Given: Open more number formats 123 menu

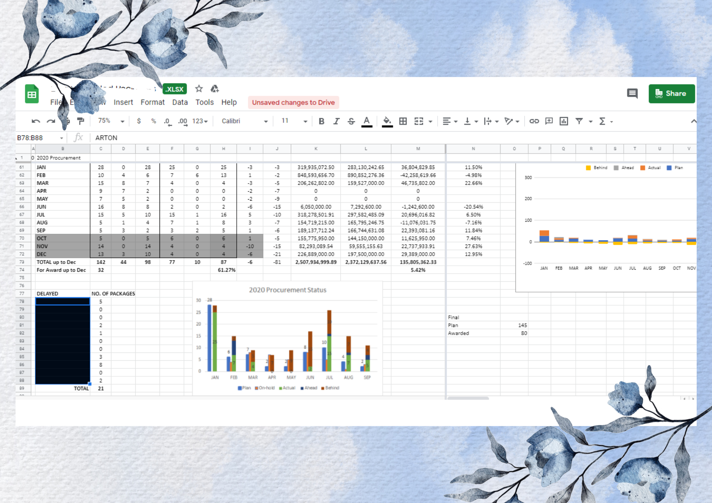Looking at the screenshot, I should coord(200,121).
